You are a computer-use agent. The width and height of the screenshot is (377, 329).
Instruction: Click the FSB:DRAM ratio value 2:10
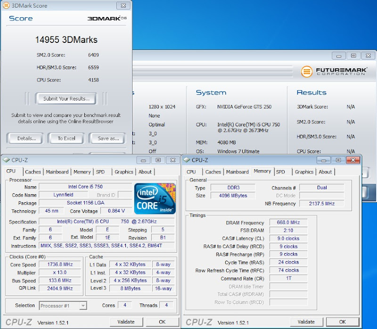point(288,230)
